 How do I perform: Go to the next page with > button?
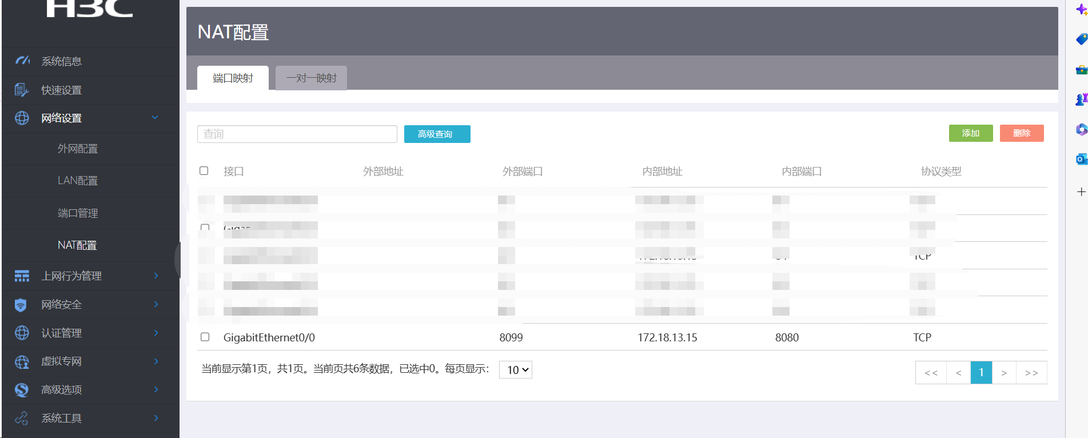tap(1004, 372)
